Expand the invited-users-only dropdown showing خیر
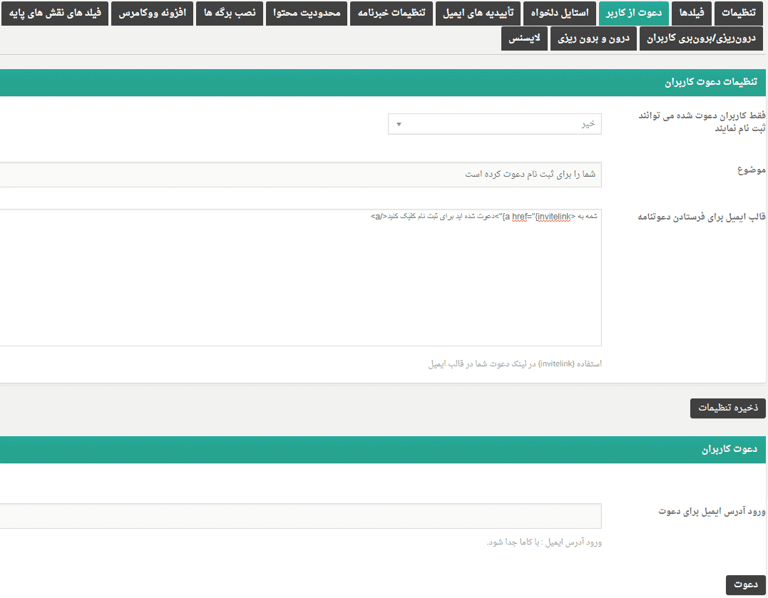The height and width of the screenshot is (598, 768). pos(495,124)
